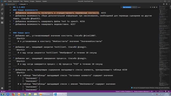Viewport: 171px width, 96px height.
Task: Split the editor to the right
Action: pyautogui.click(x=166, y=4)
